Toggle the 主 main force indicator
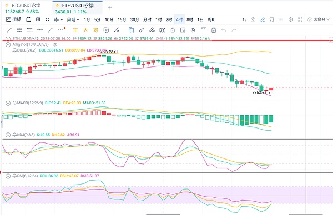Image resolution: width=333 pixels, height=215 pixels. click(x=75, y=30)
